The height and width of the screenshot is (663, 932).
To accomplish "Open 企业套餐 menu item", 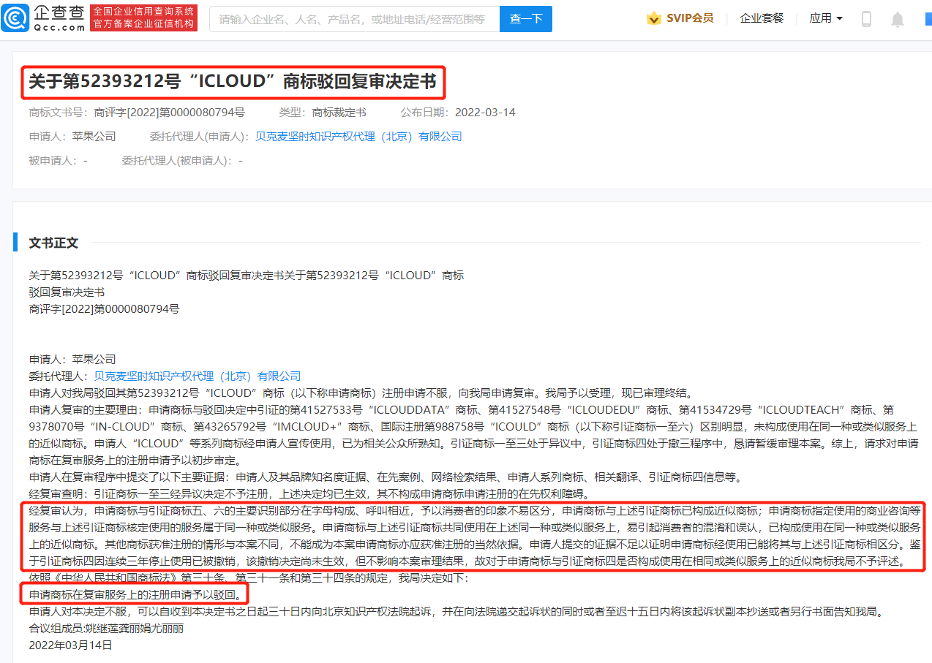I will click(x=762, y=18).
